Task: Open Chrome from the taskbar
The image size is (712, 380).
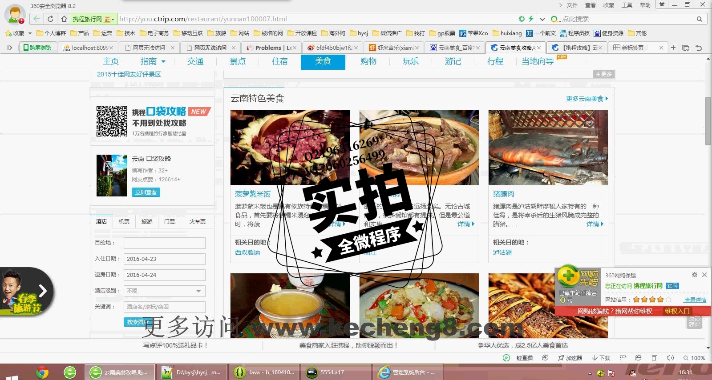Action: click(42, 372)
